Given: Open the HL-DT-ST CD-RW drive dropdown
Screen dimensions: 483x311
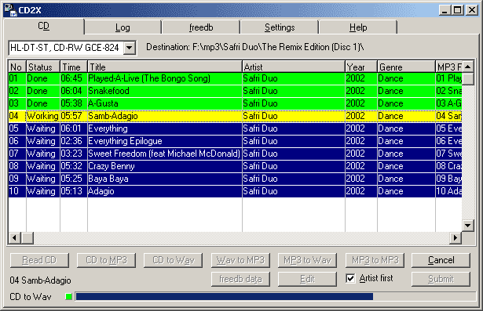Looking at the screenshot, I should point(130,48).
